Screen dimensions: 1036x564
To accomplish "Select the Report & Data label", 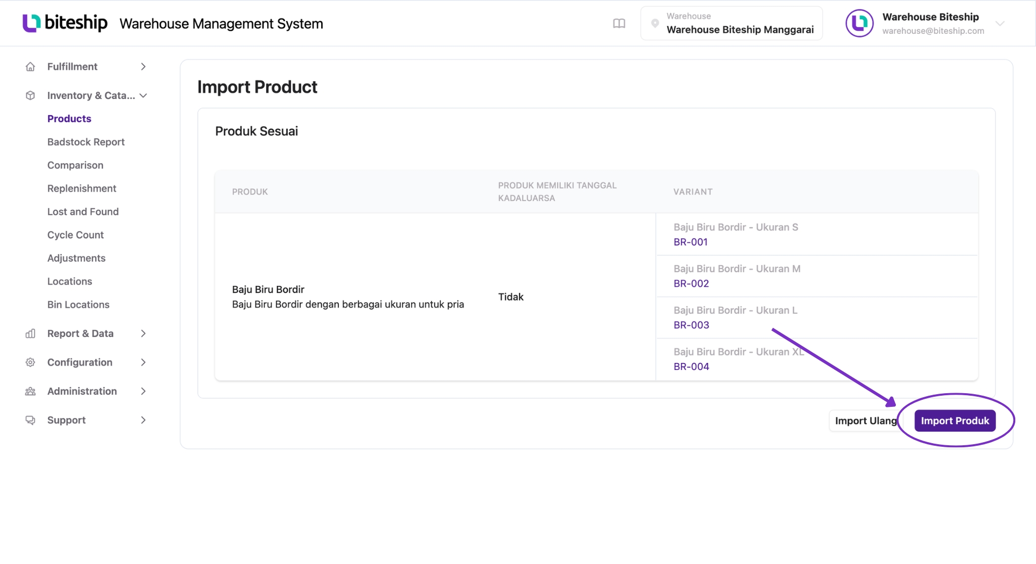I will [x=80, y=334].
